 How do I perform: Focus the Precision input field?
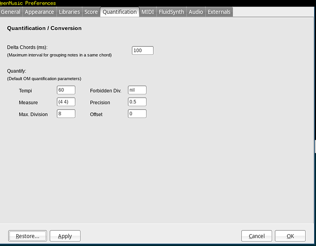(137, 102)
